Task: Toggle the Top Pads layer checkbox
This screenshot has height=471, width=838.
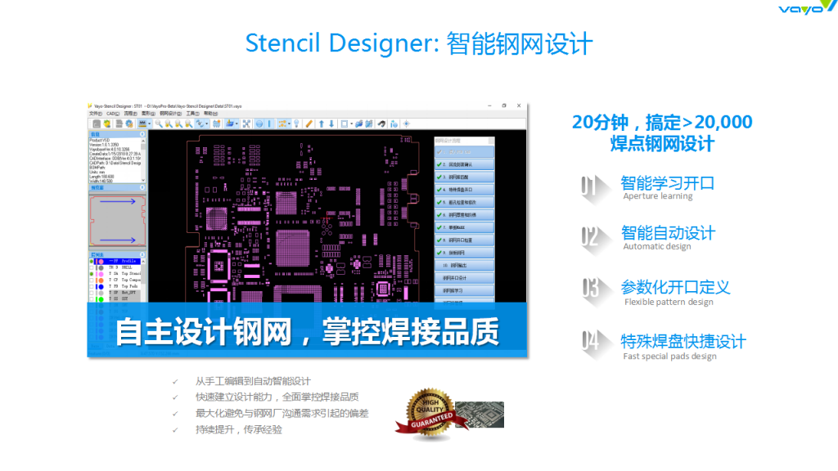Action: tap(92, 287)
